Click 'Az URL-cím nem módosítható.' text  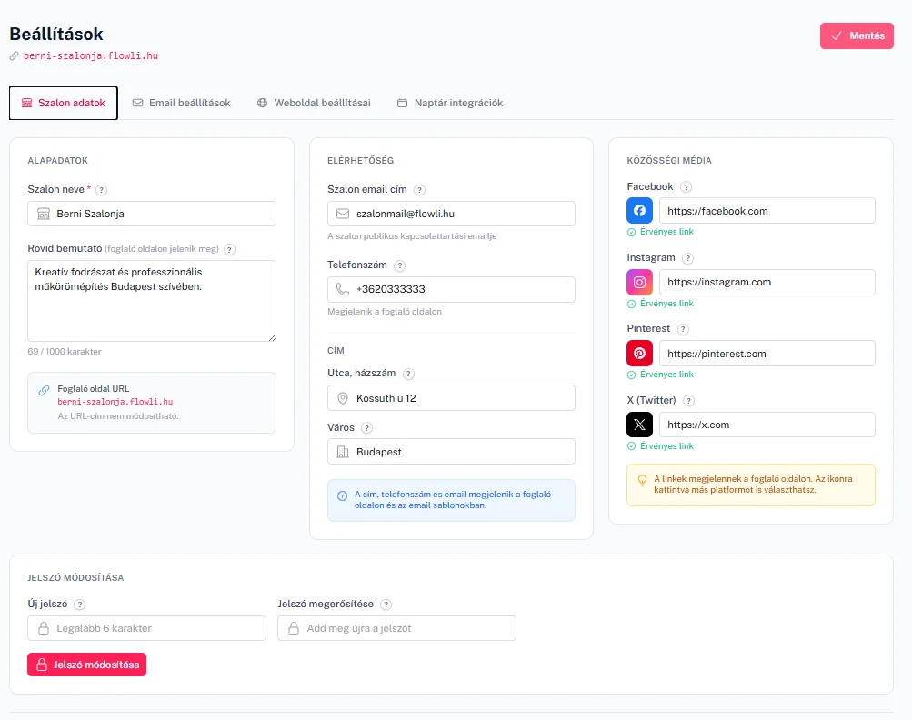[x=118, y=415]
